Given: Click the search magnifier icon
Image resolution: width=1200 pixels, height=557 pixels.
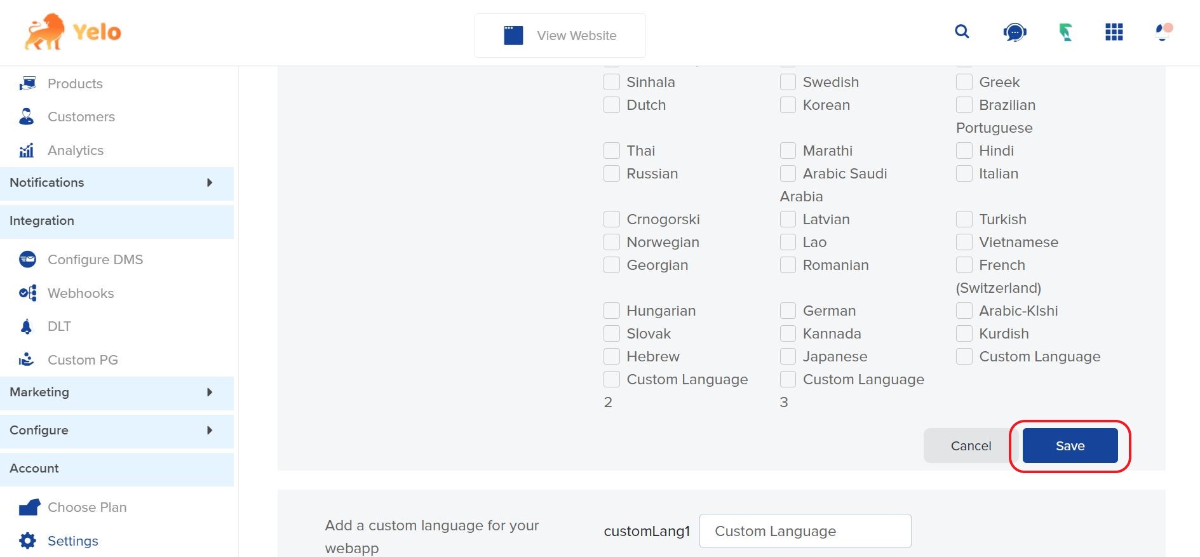Looking at the screenshot, I should click(962, 32).
